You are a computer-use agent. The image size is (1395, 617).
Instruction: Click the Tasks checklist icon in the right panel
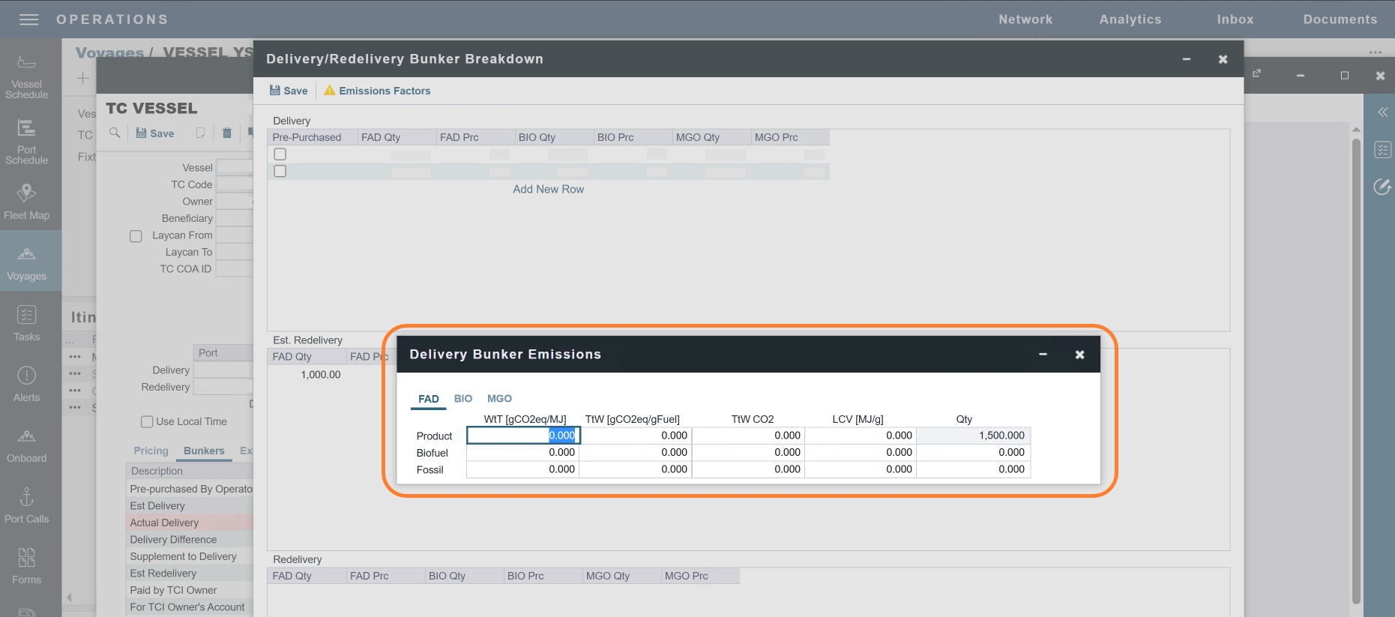tap(1382, 149)
